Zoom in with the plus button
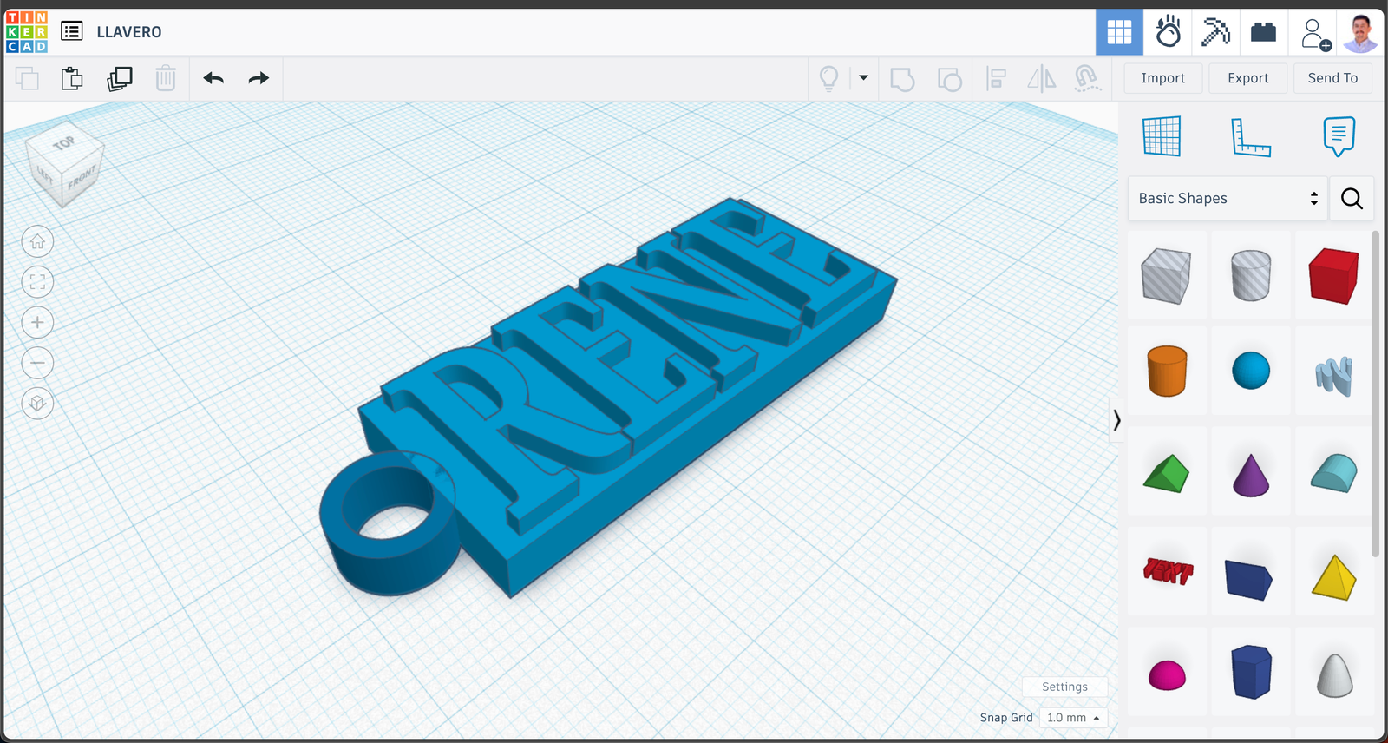The image size is (1388, 743). (37, 323)
